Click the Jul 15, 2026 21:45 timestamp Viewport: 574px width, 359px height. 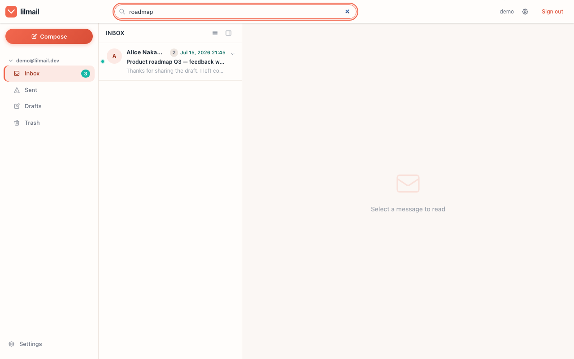pyautogui.click(x=203, y=53)
